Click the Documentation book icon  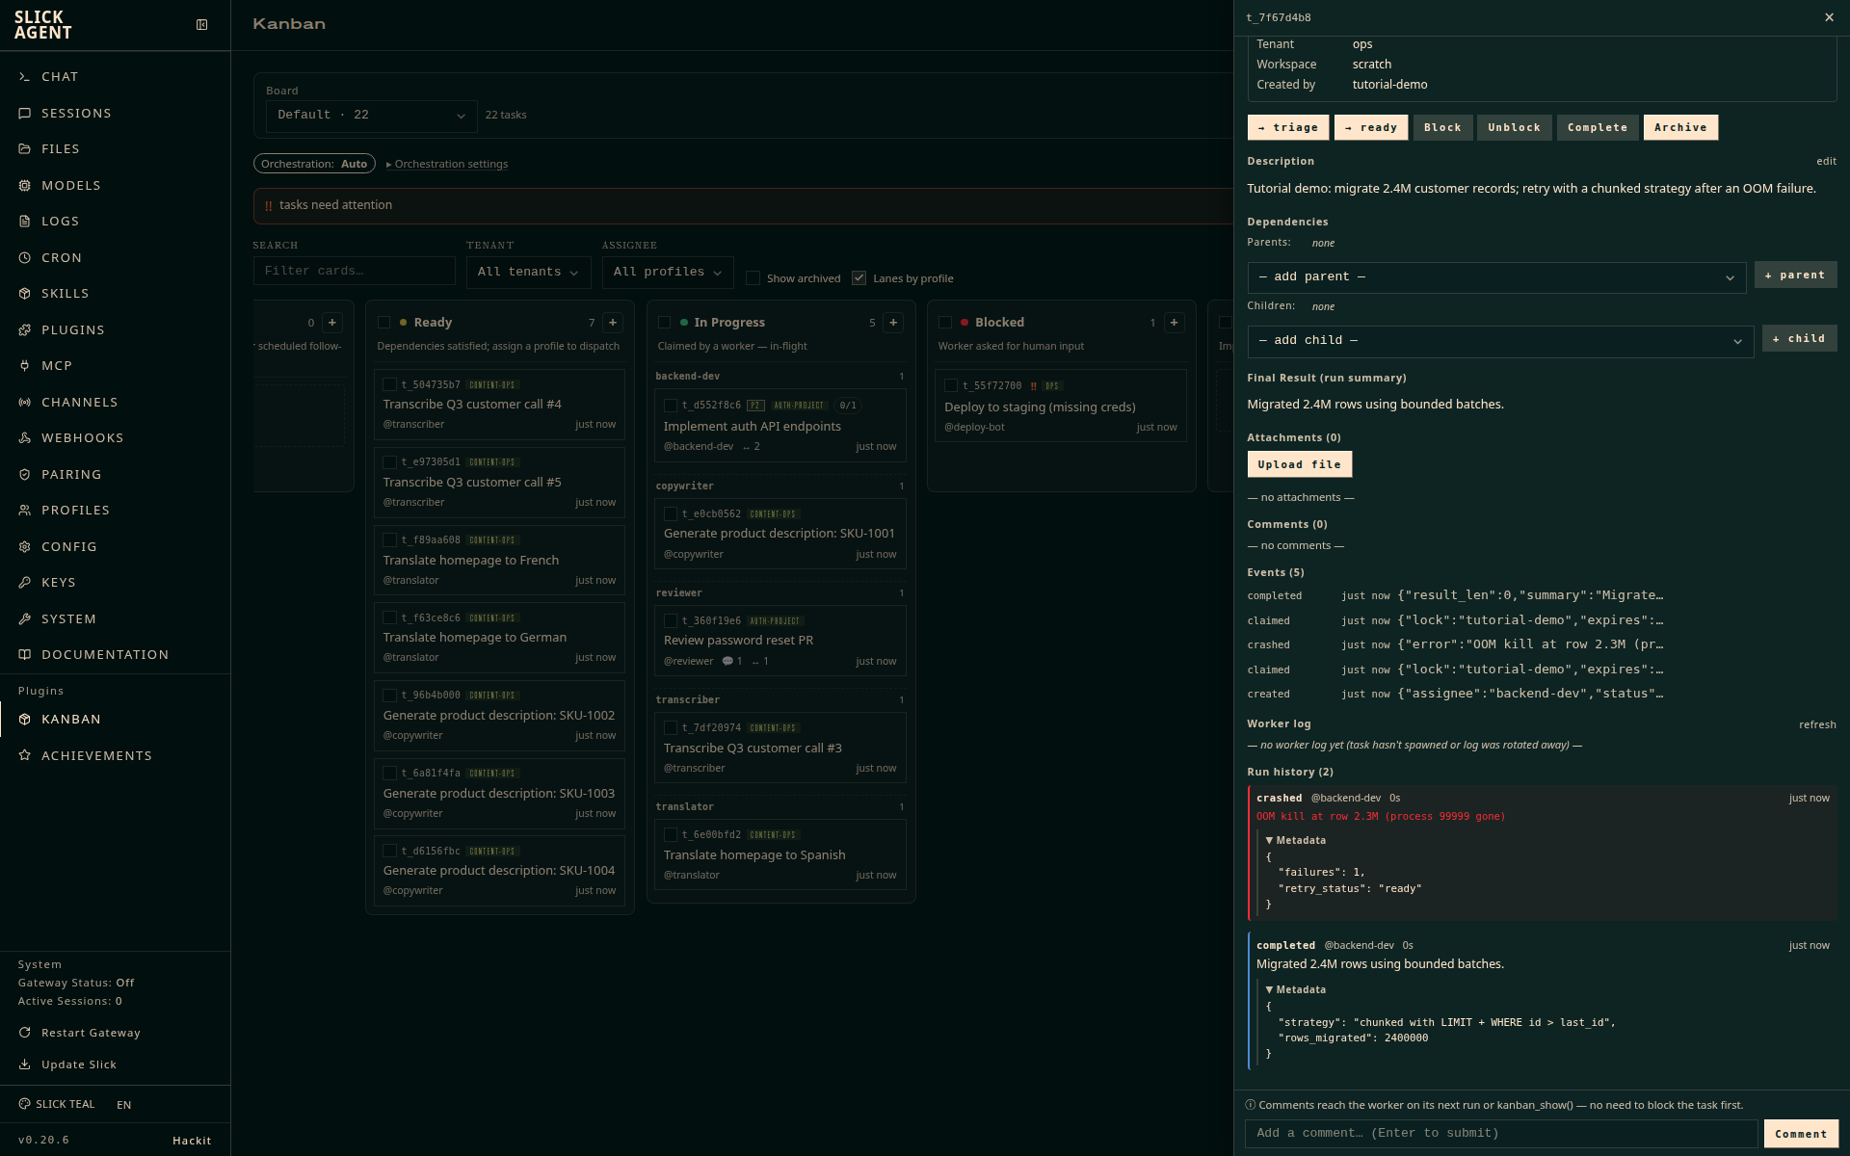tap(25, 654)
